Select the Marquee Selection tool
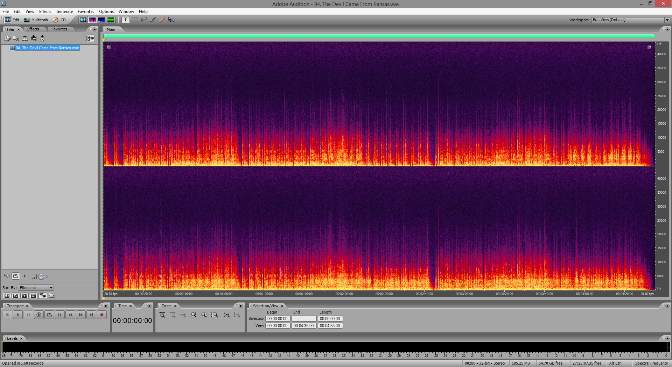 pos(134,20)
